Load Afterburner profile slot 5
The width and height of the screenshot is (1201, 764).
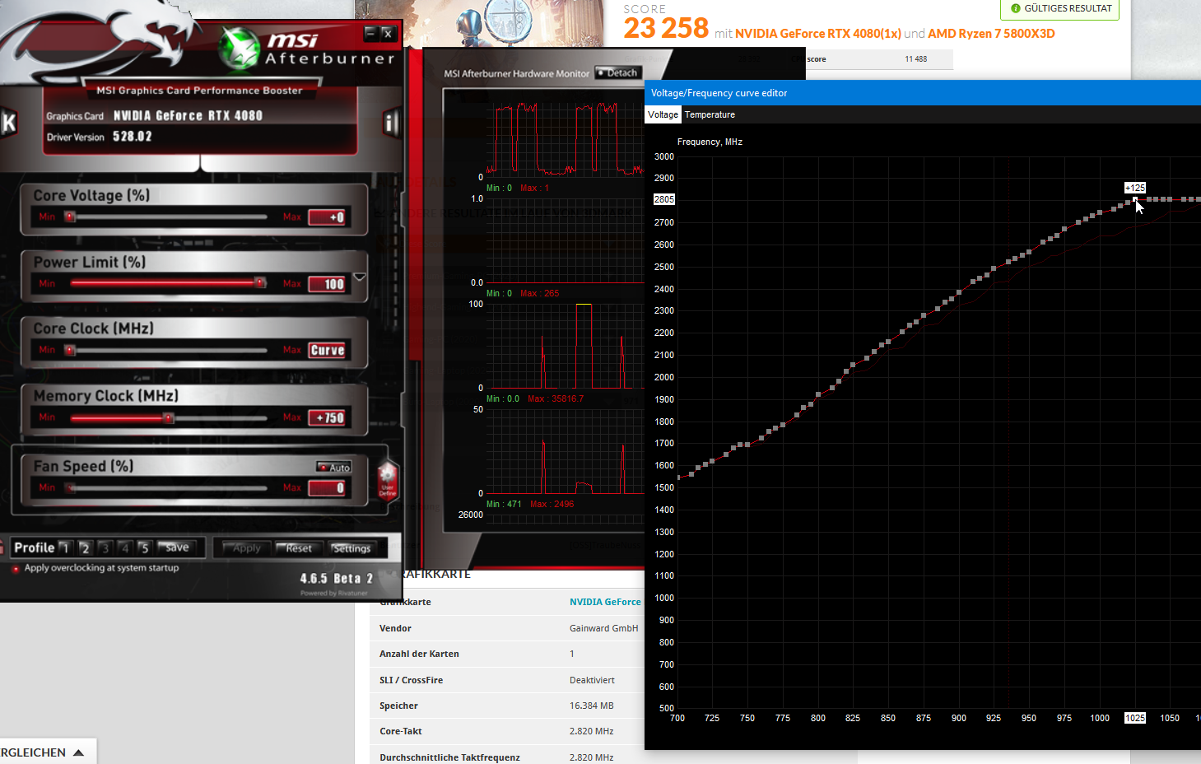(144, 547)
